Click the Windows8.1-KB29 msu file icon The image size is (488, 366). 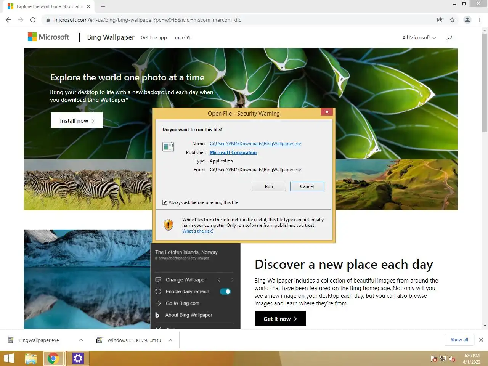click(x=100, y=340)
